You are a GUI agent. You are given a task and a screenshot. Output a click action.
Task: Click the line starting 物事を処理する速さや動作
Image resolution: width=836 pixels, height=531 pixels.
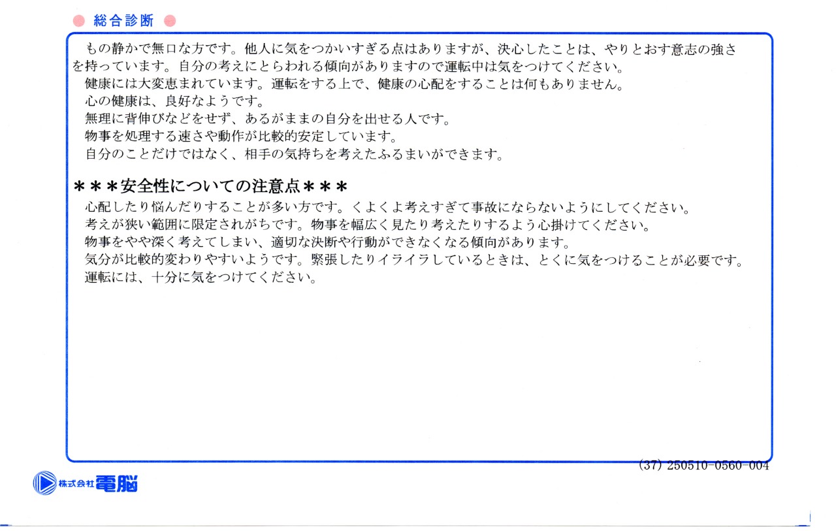click(241, 137)
